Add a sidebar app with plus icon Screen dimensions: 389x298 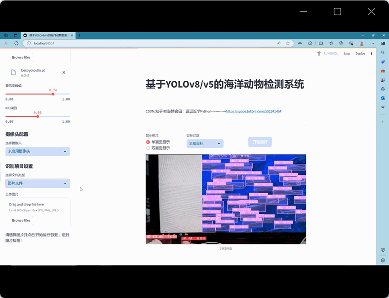[383, 122]
